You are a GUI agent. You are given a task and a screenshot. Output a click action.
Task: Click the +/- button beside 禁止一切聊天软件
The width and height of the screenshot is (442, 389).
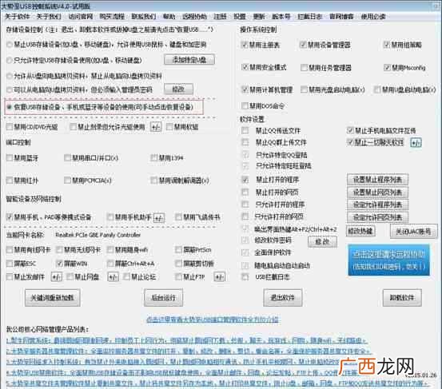pos(416,142)
